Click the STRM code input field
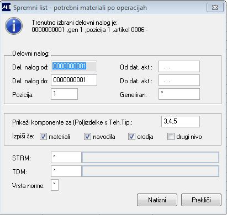Image resolution: width=227 pixels, height=215 pixels. (x=66, y=157)
